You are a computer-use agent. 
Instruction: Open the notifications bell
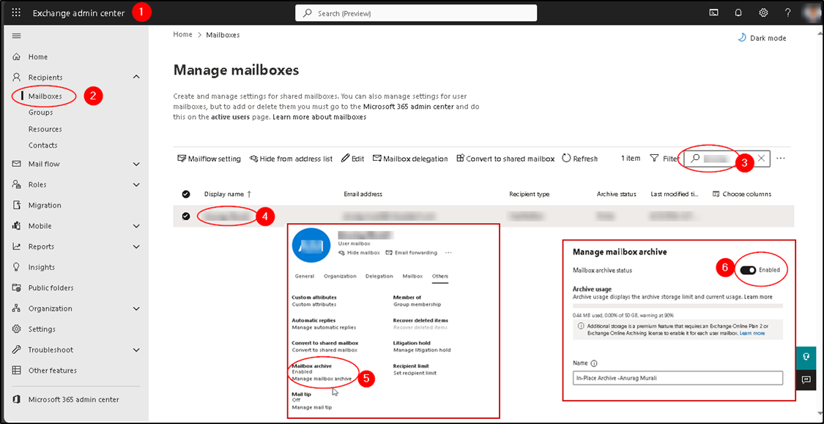point(738,13)
